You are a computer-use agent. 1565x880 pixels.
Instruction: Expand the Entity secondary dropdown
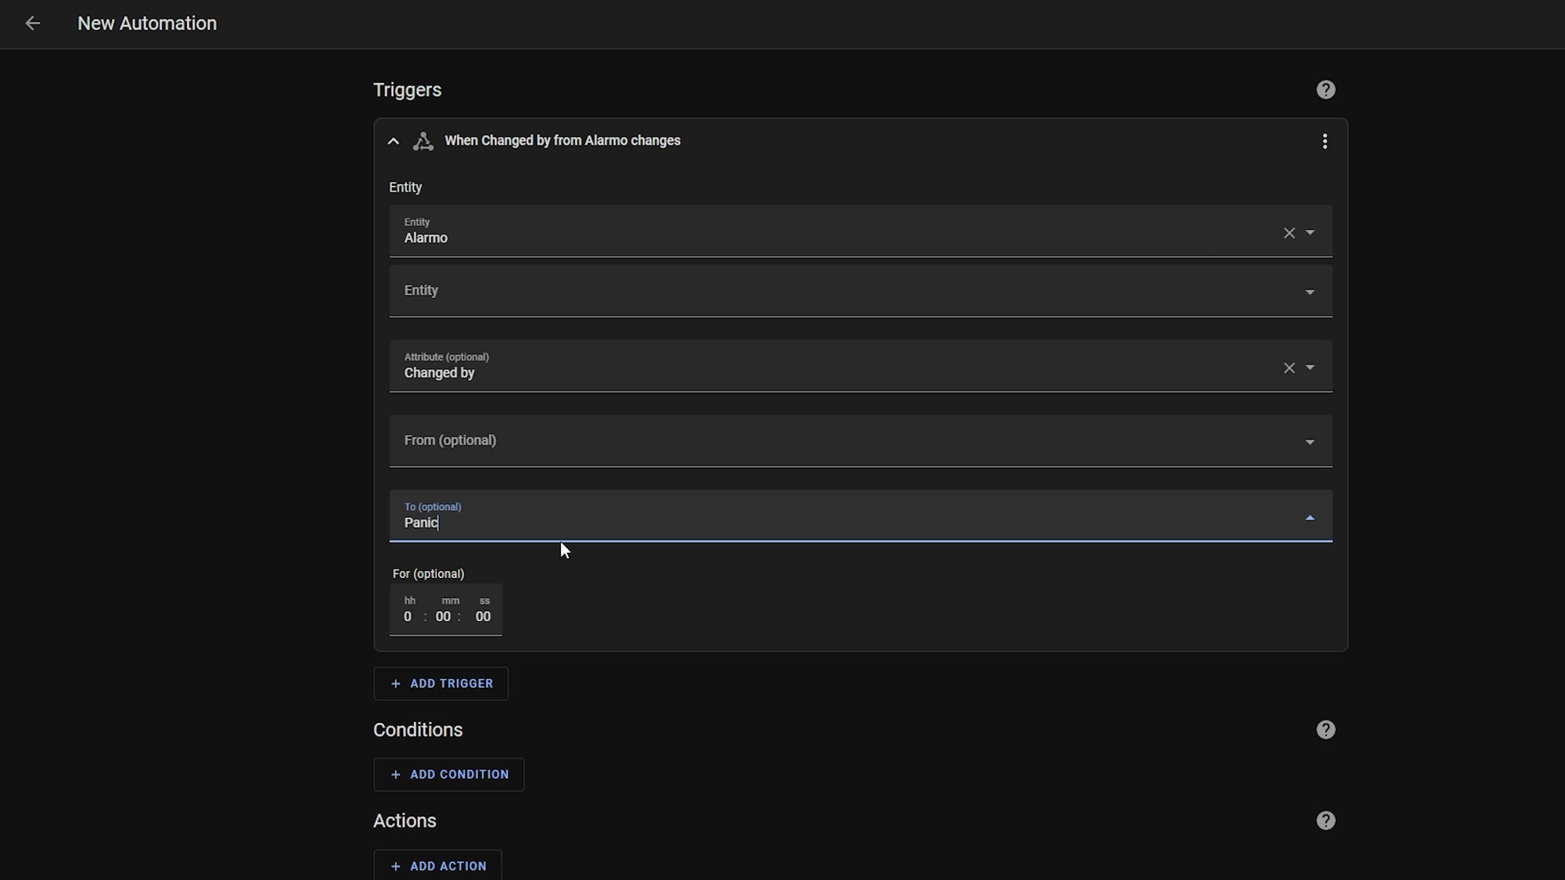pyautogui.click(x=1309, y=290)
